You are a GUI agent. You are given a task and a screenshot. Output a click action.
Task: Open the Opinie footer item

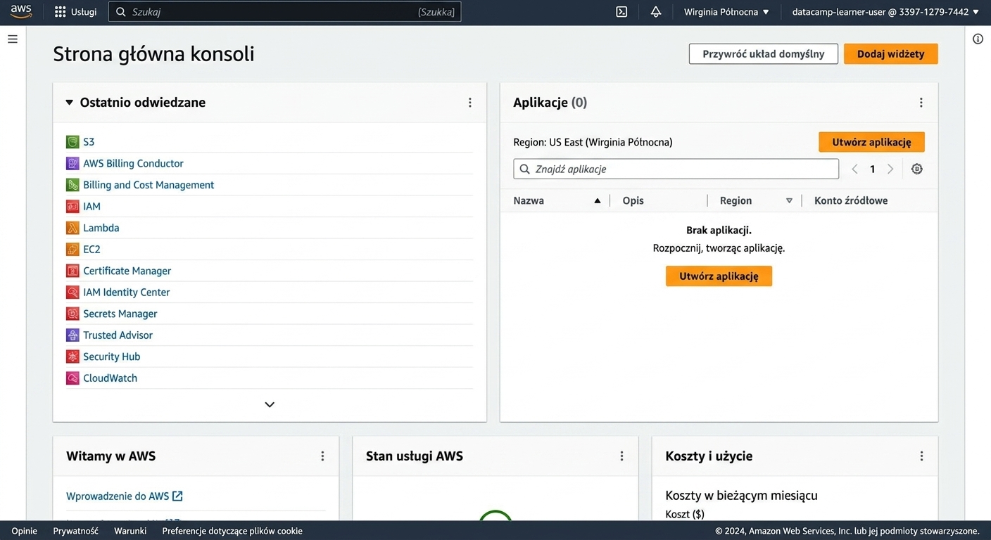pos(24,531)
